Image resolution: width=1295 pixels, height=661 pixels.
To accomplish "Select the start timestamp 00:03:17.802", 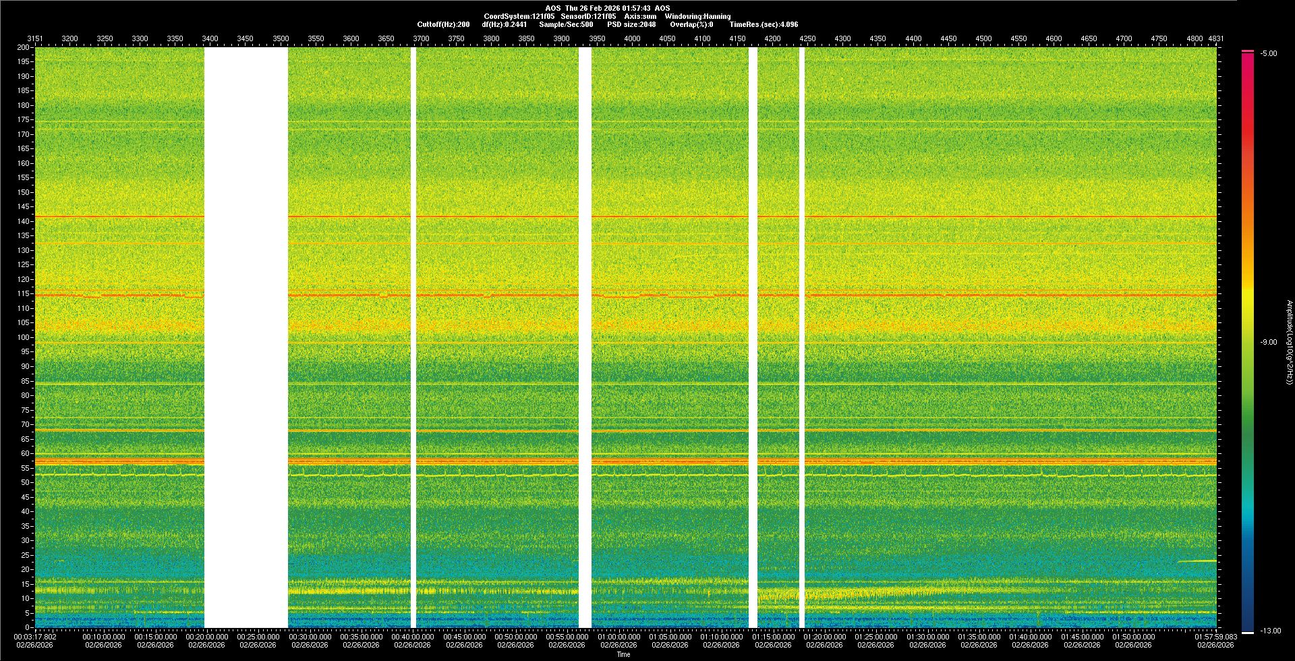I will [36, 637].
